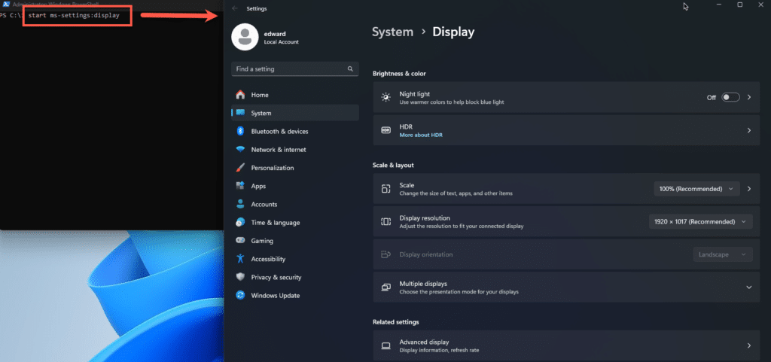The width and height of the screenshot is (771, 362).
Task: Open the Display resolution dropdown
Action: (x=701, y=221)
